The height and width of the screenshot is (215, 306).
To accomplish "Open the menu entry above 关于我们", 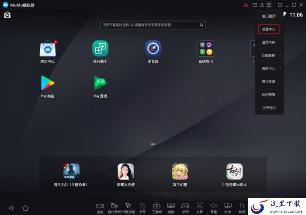I will [x=268, y=95].
